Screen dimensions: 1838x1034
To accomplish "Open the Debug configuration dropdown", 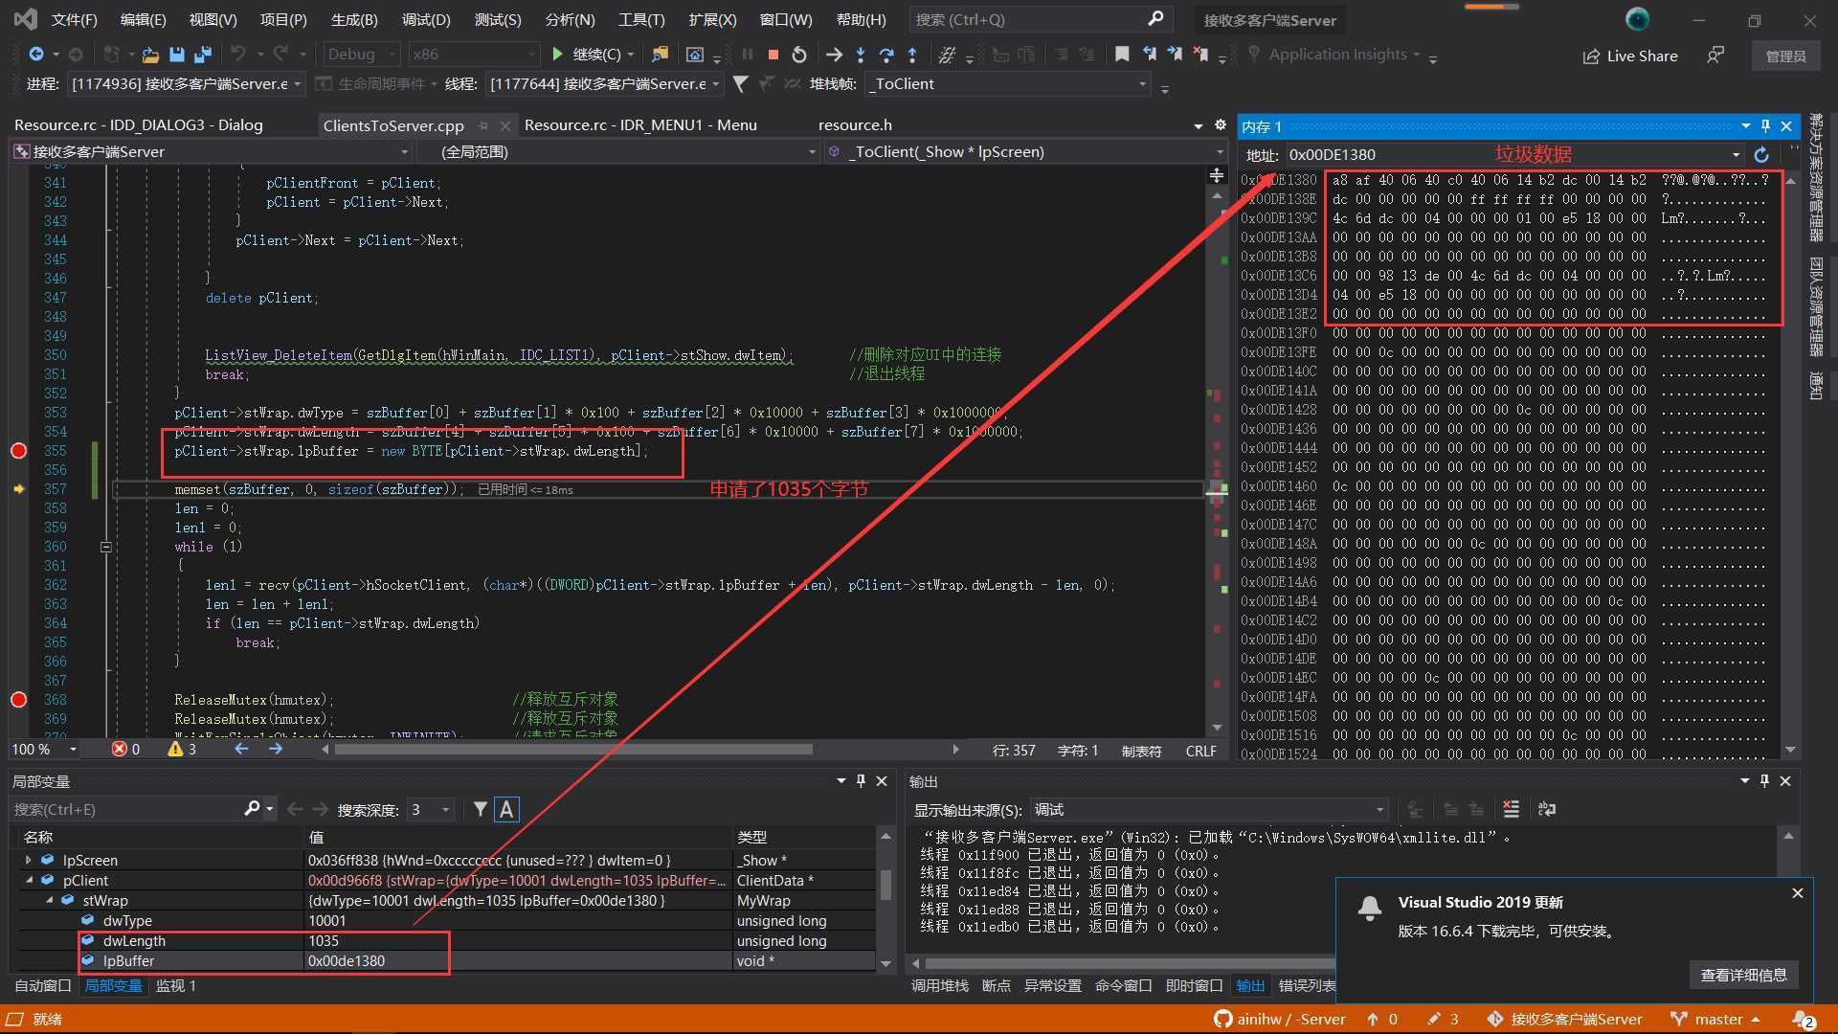I will [361, 55].
